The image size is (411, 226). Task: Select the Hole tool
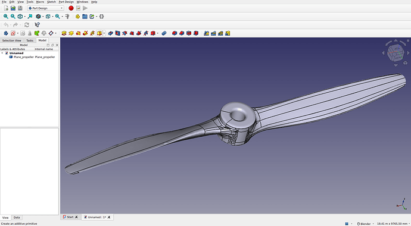(118, 33)
